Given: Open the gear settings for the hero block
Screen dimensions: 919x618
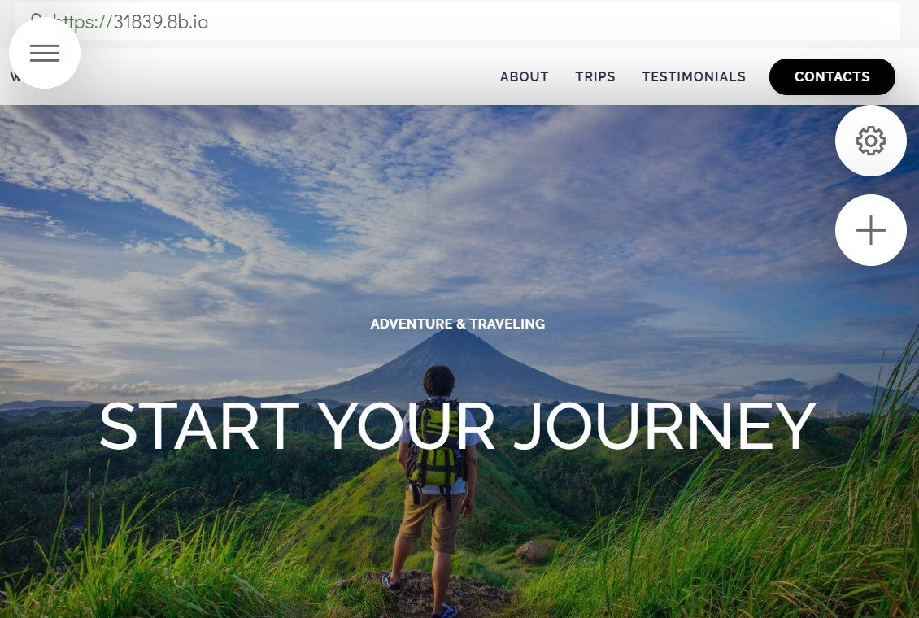Looking at the screenshot, I should [870, 141].
